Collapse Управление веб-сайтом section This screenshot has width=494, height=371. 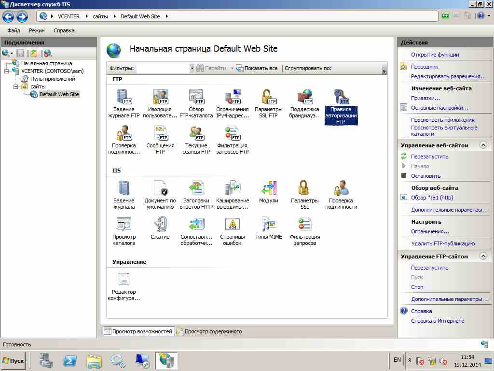point(483,145)
